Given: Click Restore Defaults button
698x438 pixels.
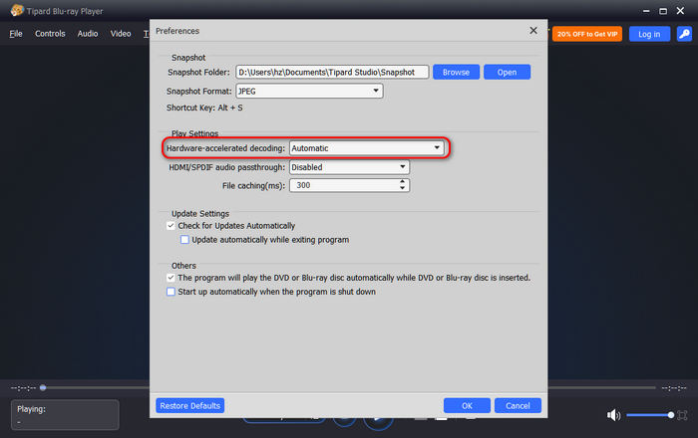Looking at the screenshot, I should tap(190, 405).
